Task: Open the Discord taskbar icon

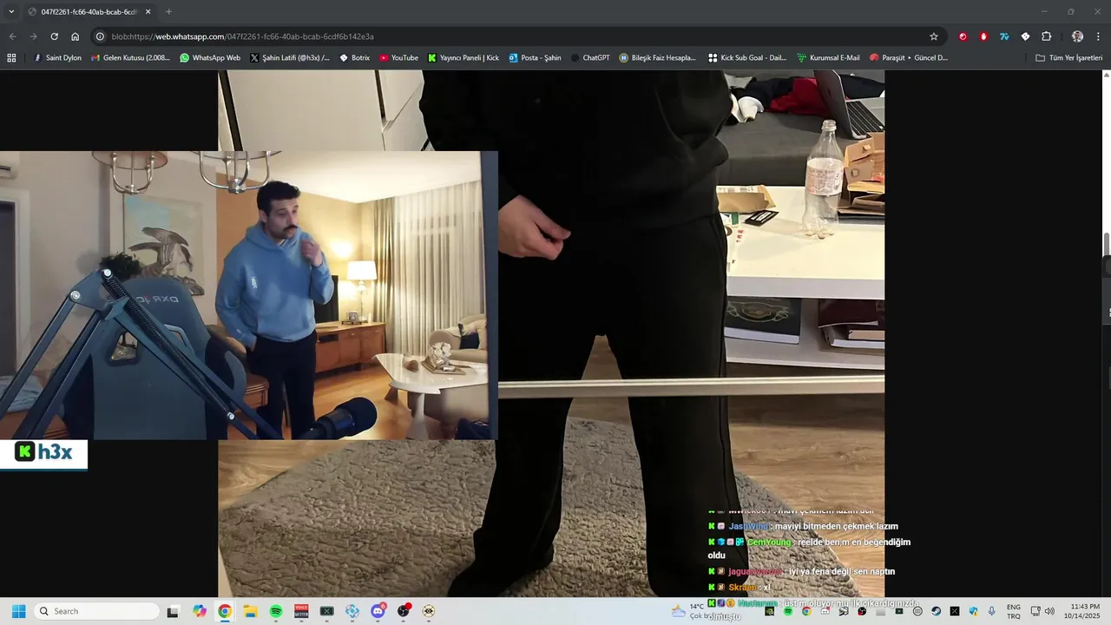Action: coord(378,611)
